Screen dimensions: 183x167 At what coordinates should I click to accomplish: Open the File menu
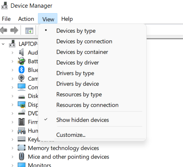6,19
